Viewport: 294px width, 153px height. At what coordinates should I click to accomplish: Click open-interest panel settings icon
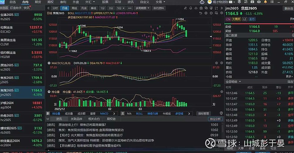point(222,92)
